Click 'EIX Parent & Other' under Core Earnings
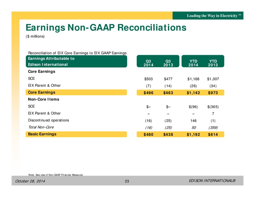The width and height of the screenshot is (255, 197). point(44,85)
